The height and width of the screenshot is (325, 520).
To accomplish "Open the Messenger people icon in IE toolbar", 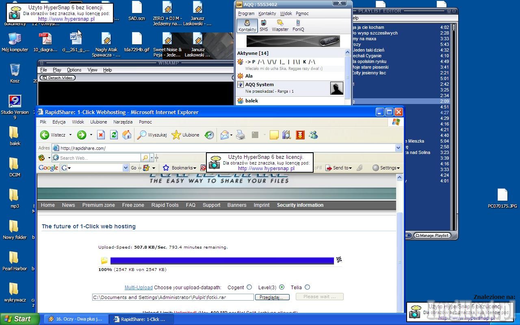I will tap(313, 135).
